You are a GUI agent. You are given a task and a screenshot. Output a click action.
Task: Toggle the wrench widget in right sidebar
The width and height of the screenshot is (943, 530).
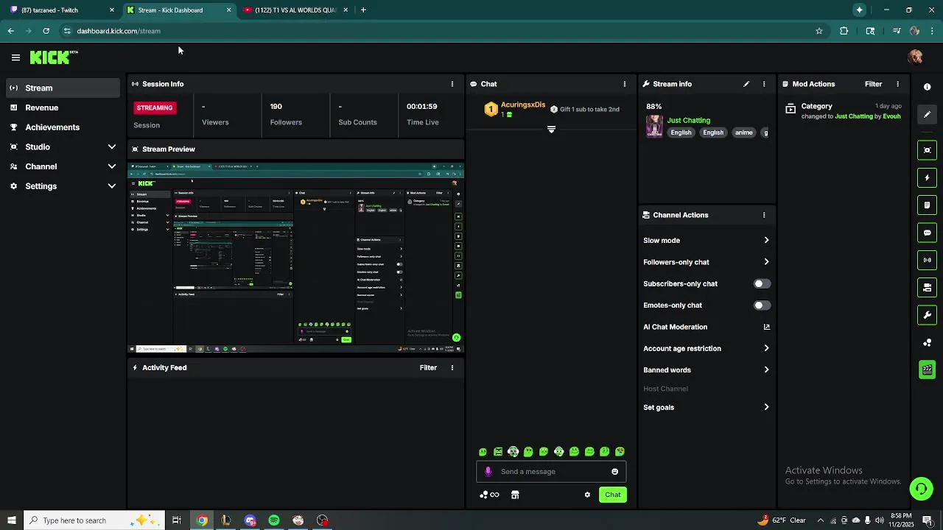click(928, 315)
